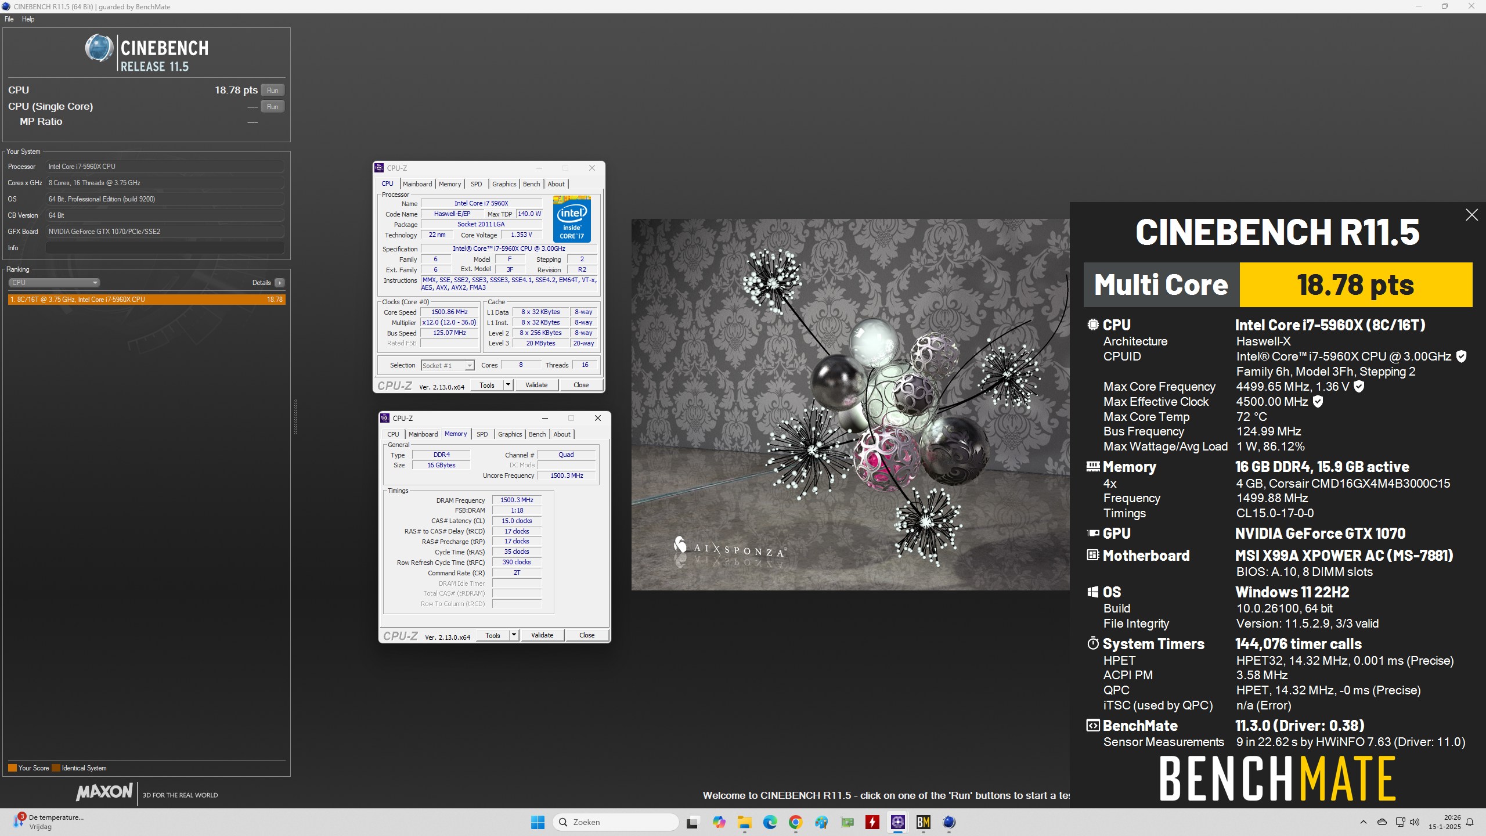Select ranking row 8C/16T @ 3.75 GHz
Image resolution: width=1486 pixels, height=836 pixels.
coord(147,300)
